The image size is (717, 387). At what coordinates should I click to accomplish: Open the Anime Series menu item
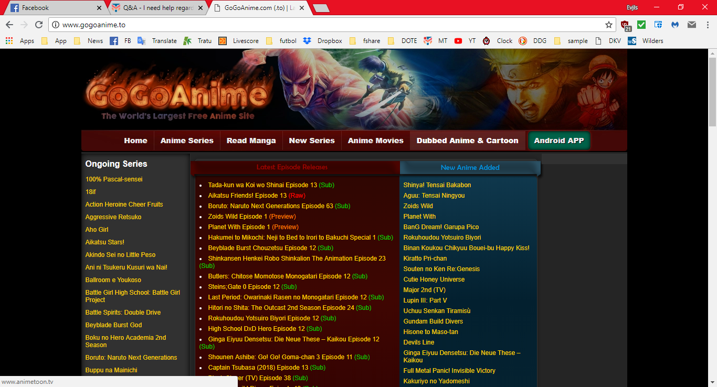pyautogui.click(x=187, y=141)
